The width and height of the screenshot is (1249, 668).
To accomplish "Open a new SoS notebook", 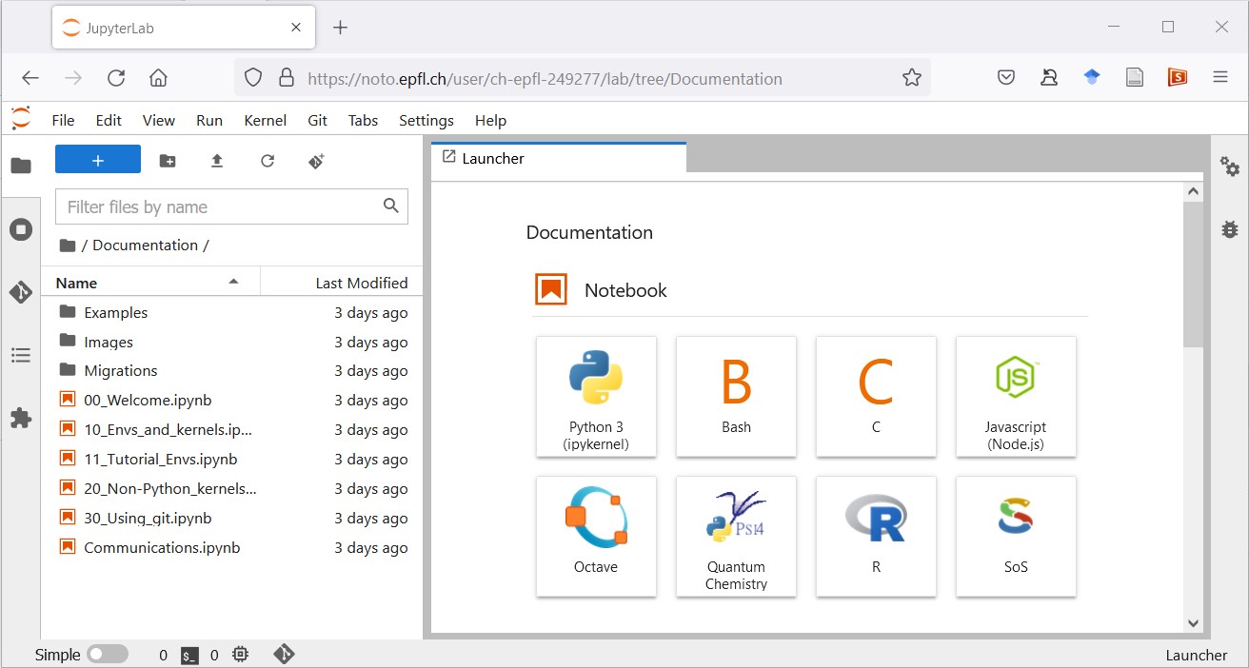I will click(x=1016, y=537).
